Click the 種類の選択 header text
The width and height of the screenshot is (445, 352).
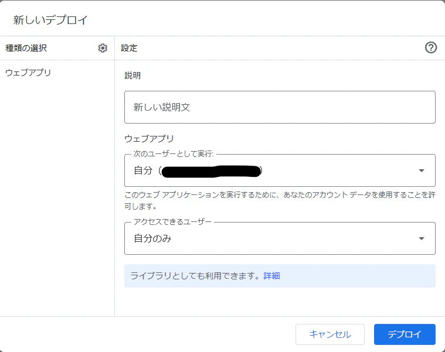pyautogui.click(x=26, y=48)
